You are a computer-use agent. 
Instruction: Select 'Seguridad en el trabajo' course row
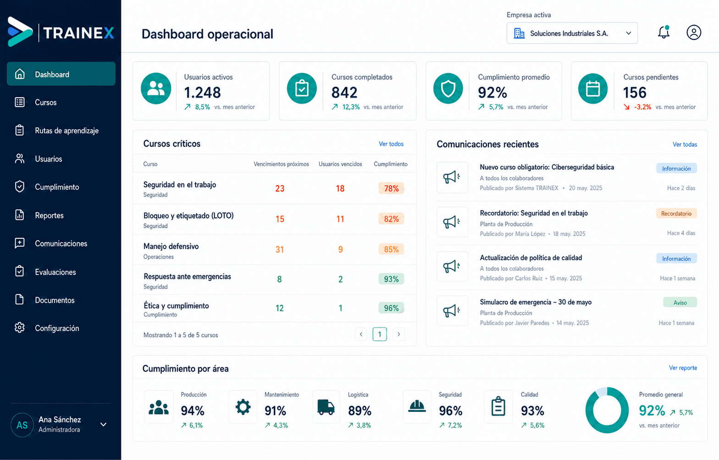pos(274,188)
